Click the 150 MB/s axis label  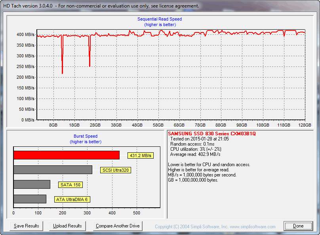(25, 88)
